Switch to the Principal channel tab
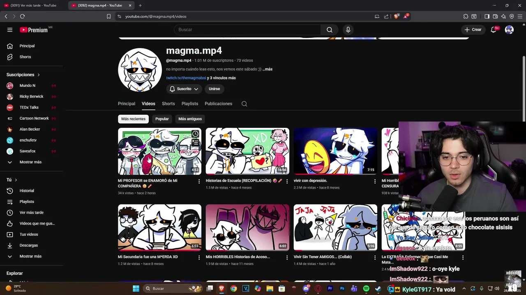Screen dimensions: 526x295 coord(127,104)
